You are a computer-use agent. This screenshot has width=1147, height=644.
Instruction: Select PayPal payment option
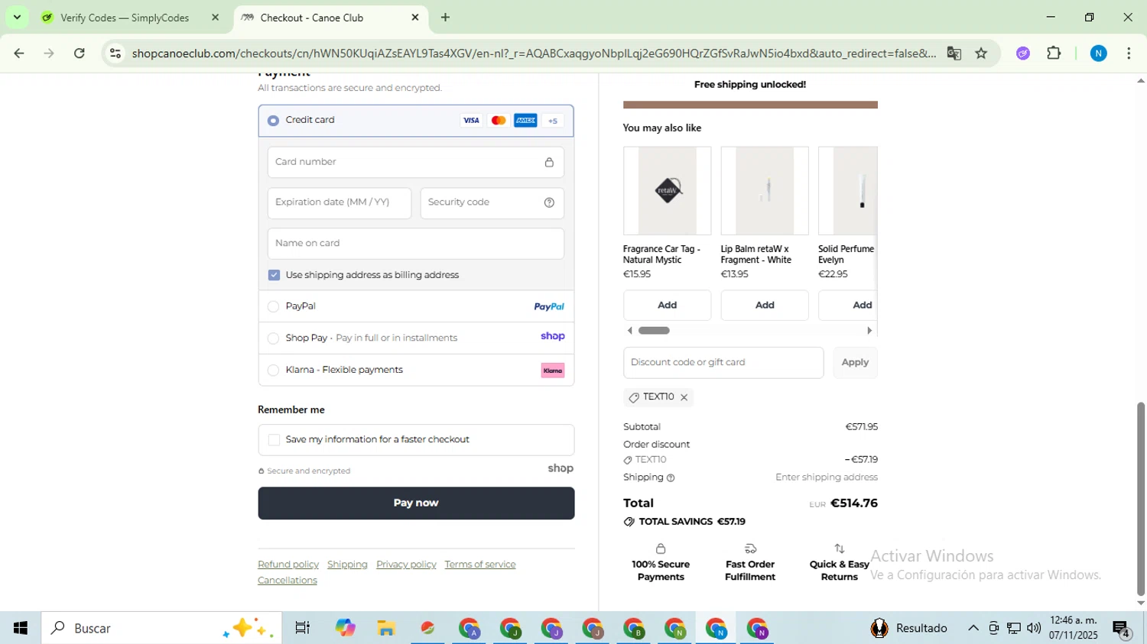pos(273,306)
